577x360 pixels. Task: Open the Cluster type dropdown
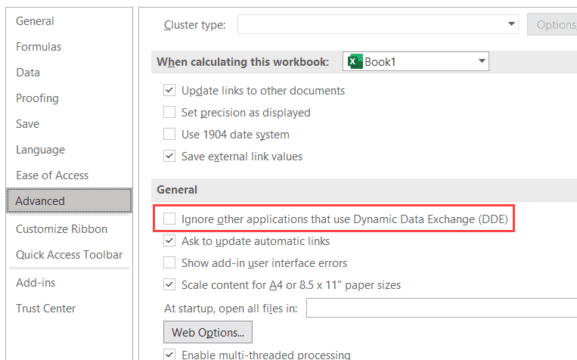[511, 25]
